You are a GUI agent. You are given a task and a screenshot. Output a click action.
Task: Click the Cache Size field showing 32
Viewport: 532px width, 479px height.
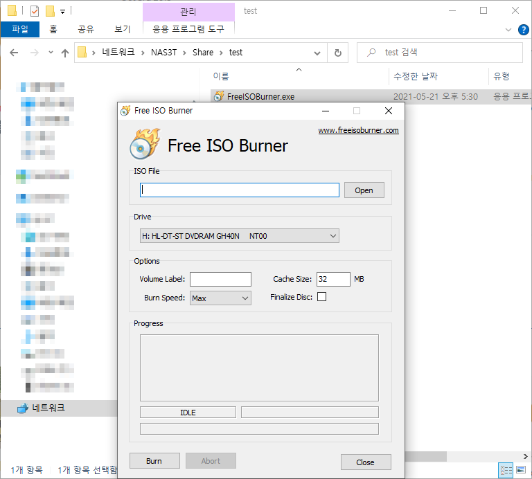tap(333, 280)
